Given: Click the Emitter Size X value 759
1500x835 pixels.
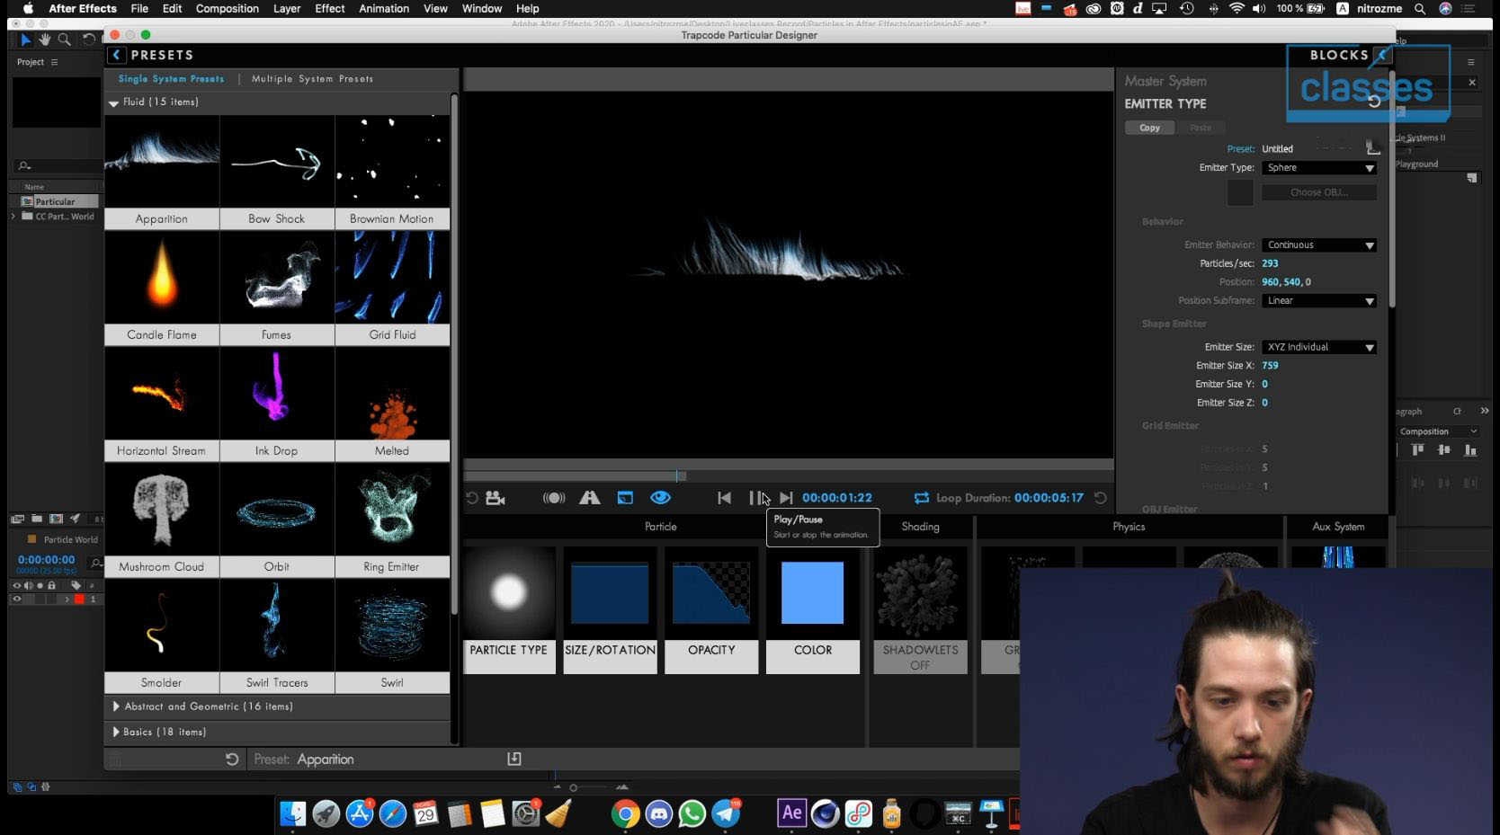Looking at the screenshot, I should pos(1270,366).
